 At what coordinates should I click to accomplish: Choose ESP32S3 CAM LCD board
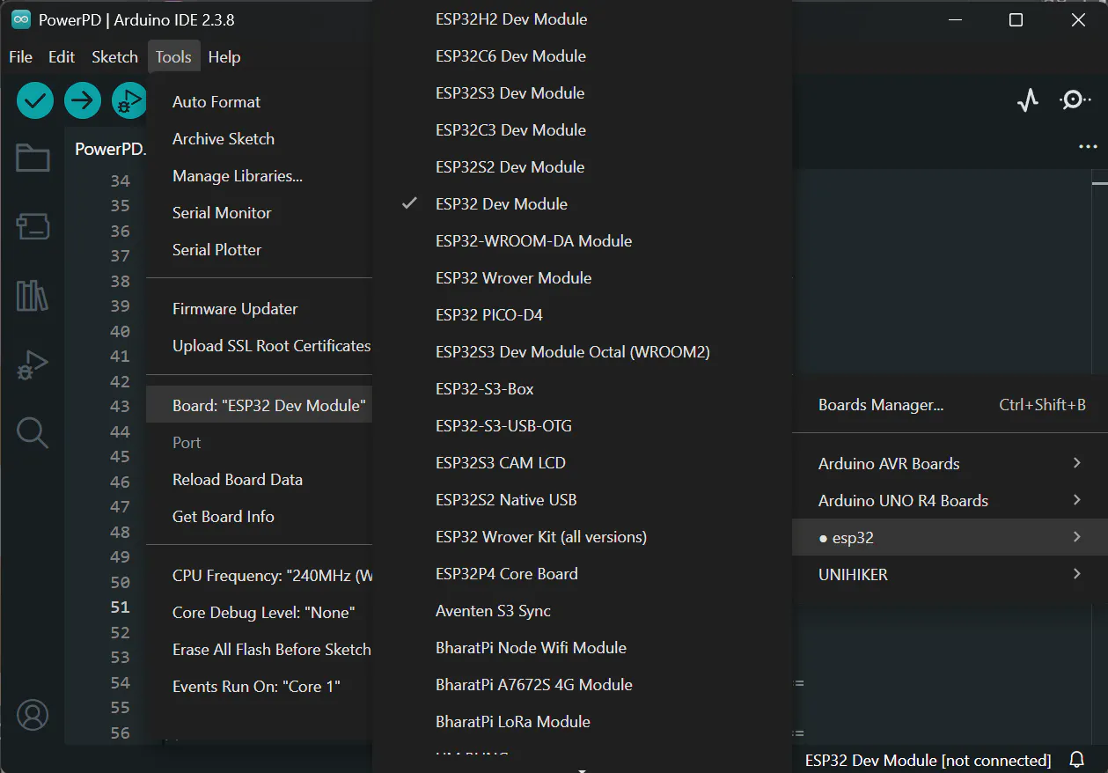(582, 463)
